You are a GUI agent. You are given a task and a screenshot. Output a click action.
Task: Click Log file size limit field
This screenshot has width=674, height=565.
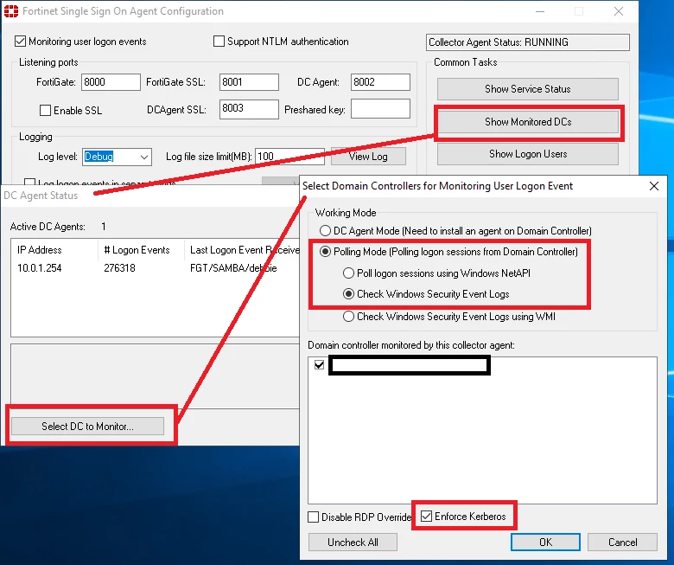289,157
